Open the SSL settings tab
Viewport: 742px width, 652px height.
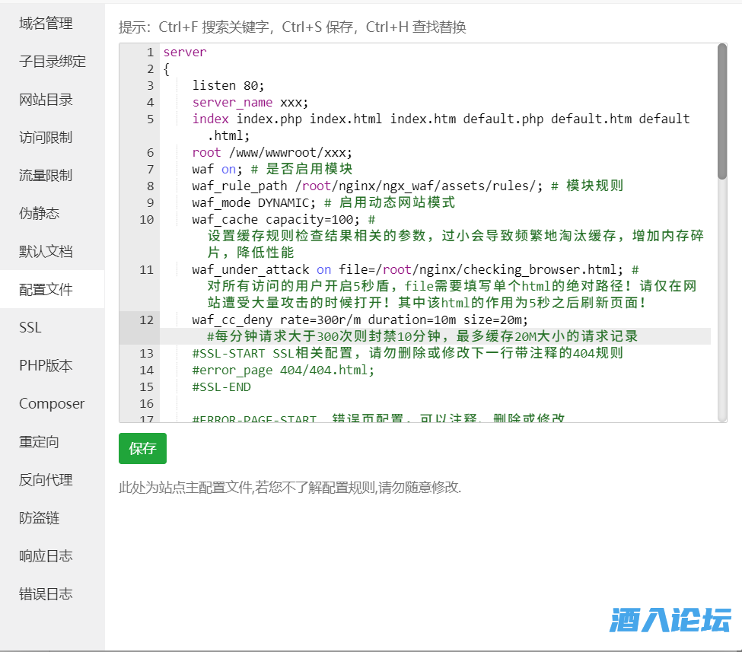30,328
